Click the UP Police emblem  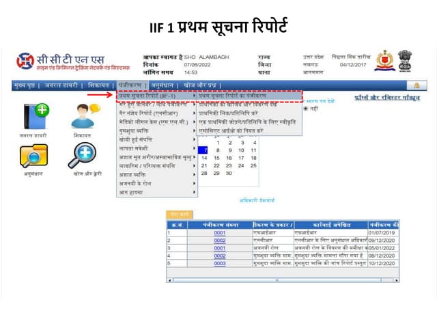click(384, 60)
